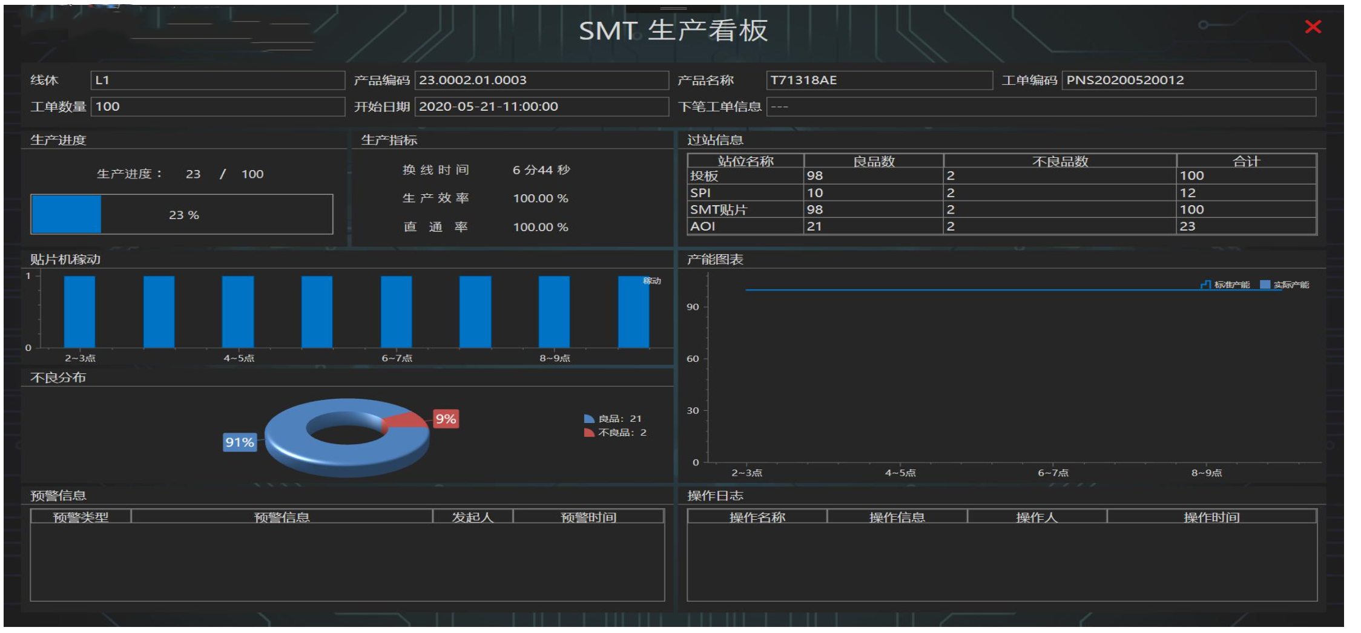This screenshot has width=1361, height=633.
Task: Click the 稼动 legend in 贴片机稼动 chart
Action: [651, 281]
